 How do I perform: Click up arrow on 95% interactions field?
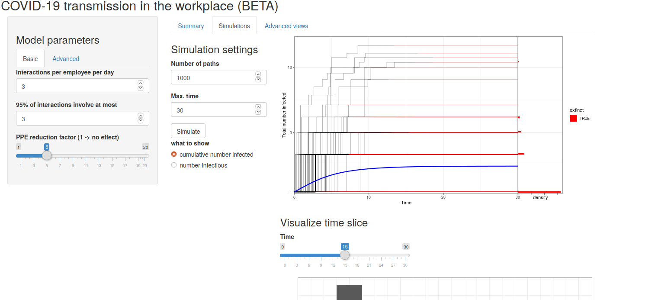(x=140, y=116)
